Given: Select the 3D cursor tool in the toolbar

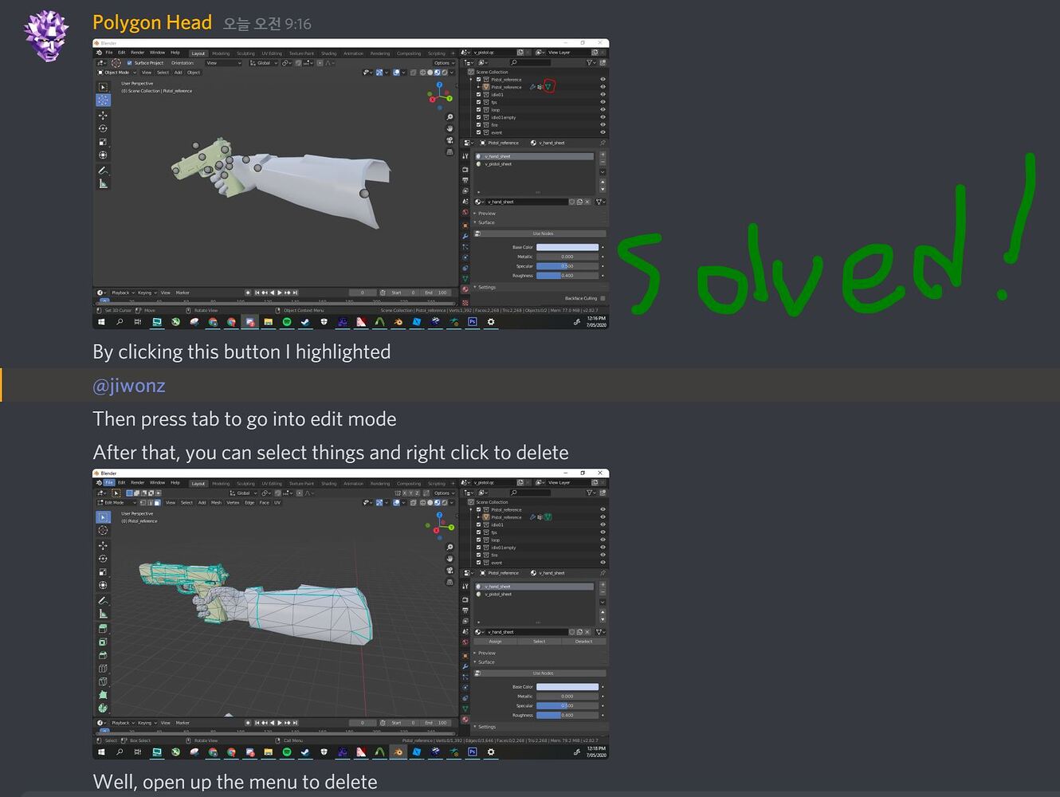Looking at the screenshot, I should [103, 530].
